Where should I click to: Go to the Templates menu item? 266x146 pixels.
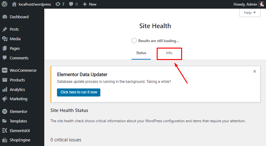[x=18, y=121]
